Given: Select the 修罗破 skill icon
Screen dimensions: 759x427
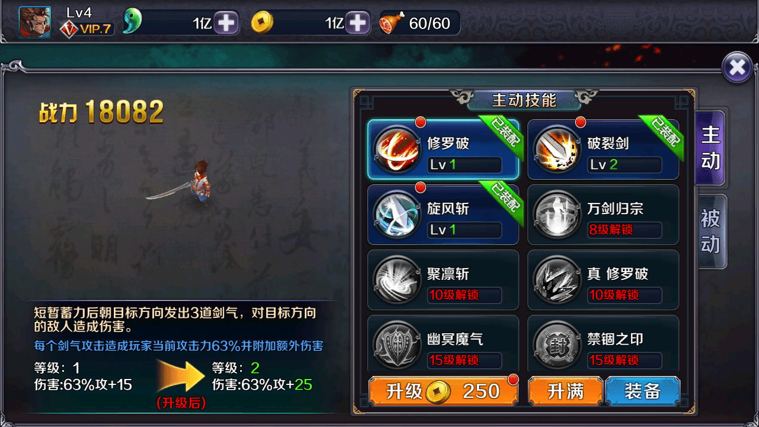Looking at the screenshot, I should coord(397,149).
